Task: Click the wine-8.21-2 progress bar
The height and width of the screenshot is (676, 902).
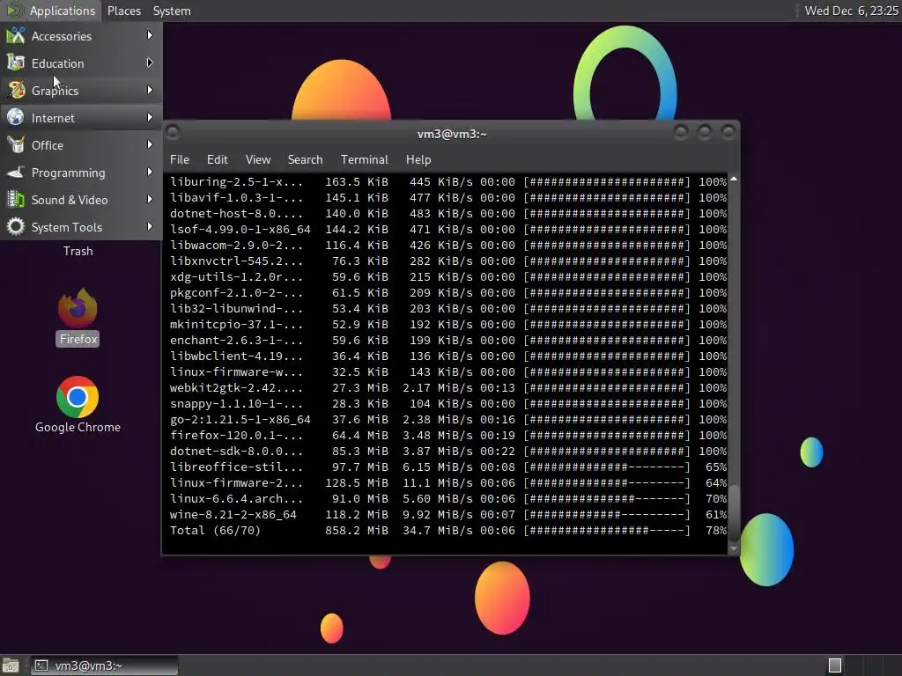Action: [606, 514]
